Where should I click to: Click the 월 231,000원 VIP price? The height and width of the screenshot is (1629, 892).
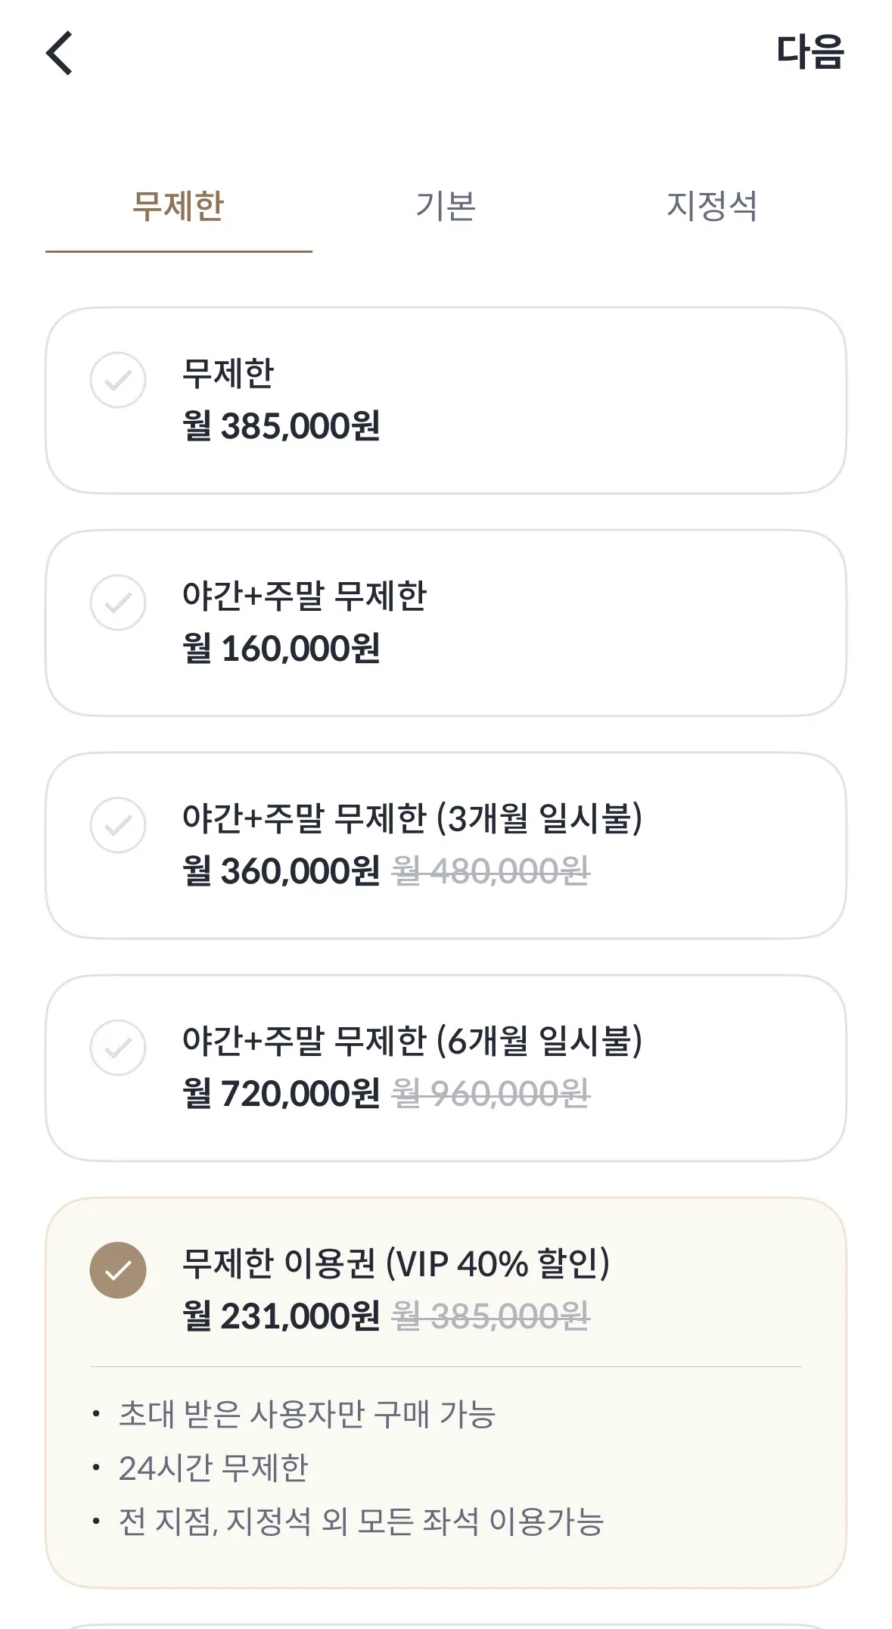(x=281, y=1316)
